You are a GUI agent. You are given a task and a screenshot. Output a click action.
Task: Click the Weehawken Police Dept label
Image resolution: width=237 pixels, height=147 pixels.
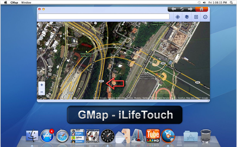pos(57,25)
